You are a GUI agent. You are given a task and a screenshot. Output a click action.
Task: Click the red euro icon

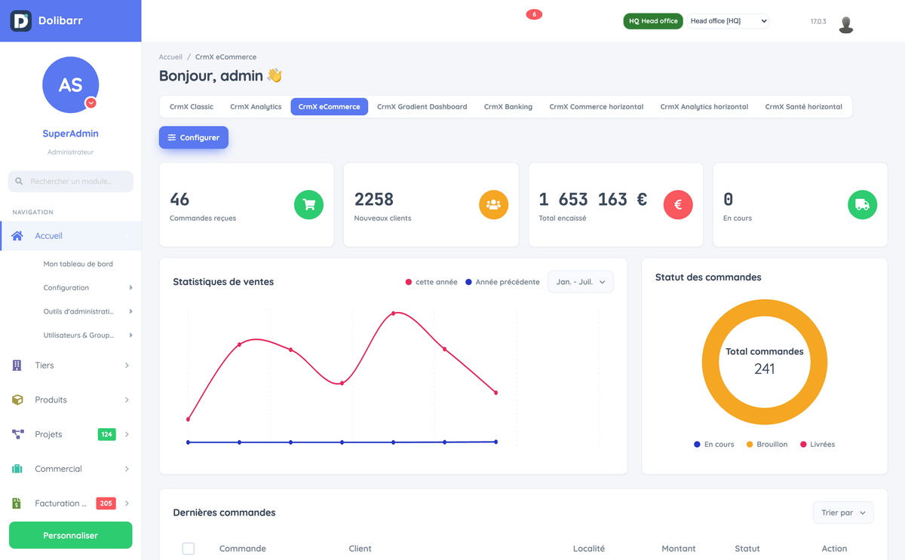coord(678,204)
